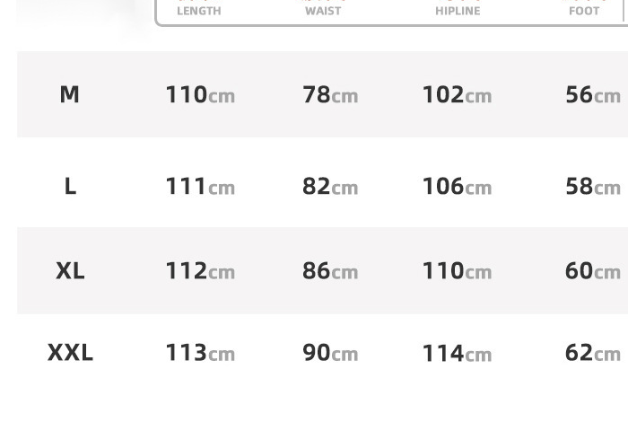
Task: Select the FOOT column header
Action: pyautogui.click(x=584, y=11)
